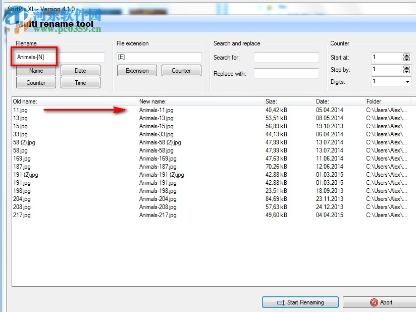Increase the Step by counter value
Viewport: 416px width, 312px height.
(x=406, y=67)
